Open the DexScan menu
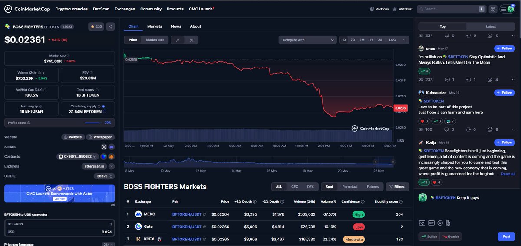 pyautogui.click(x=101, y=9)
